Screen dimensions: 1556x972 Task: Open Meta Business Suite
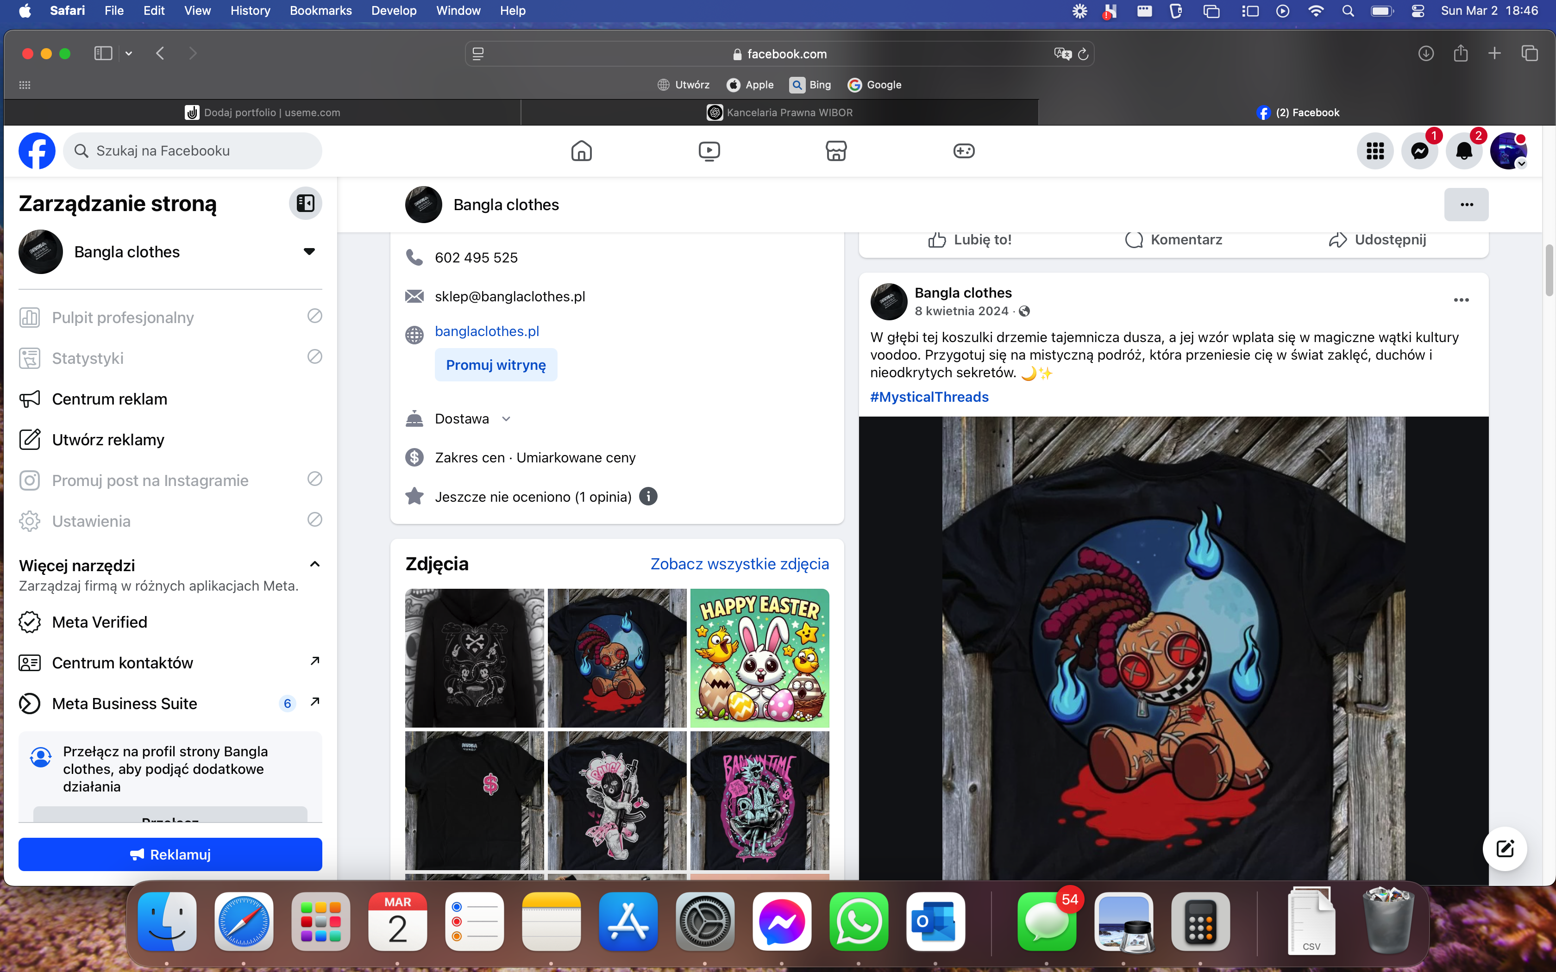click(x=170, y=703)
